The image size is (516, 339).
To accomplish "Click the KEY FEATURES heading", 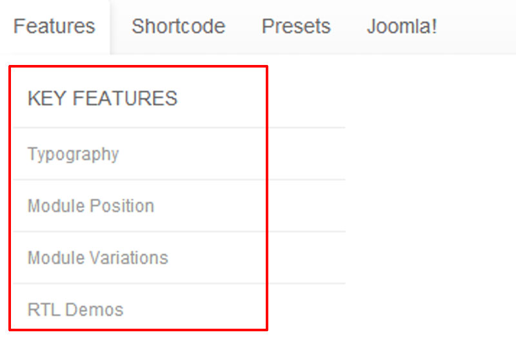I will pyautogui.click(x=102, y=98).
